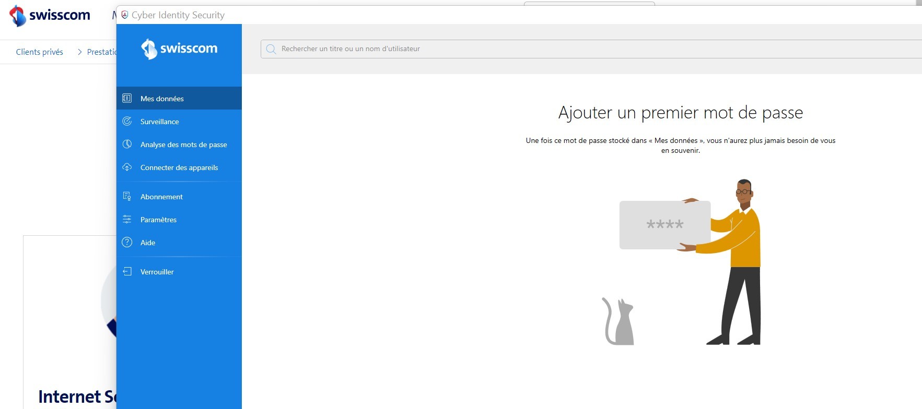Image resolution: width=922 pixels, height=409 pixels.
Task: Click the grey cat illustration
Action: [x=619, y=322]
